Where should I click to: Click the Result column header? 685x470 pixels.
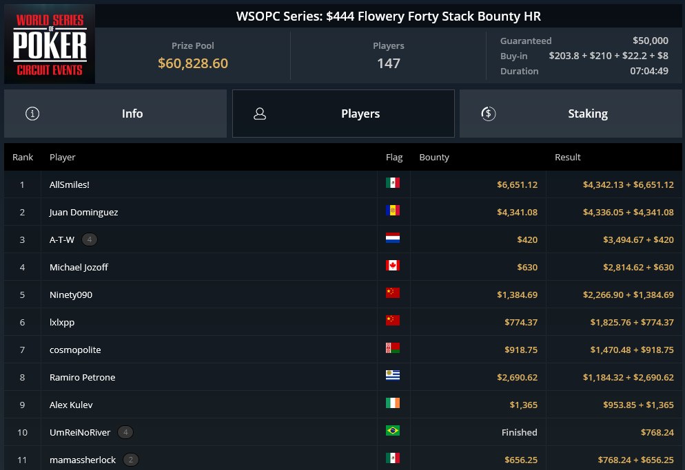point(567,157)
